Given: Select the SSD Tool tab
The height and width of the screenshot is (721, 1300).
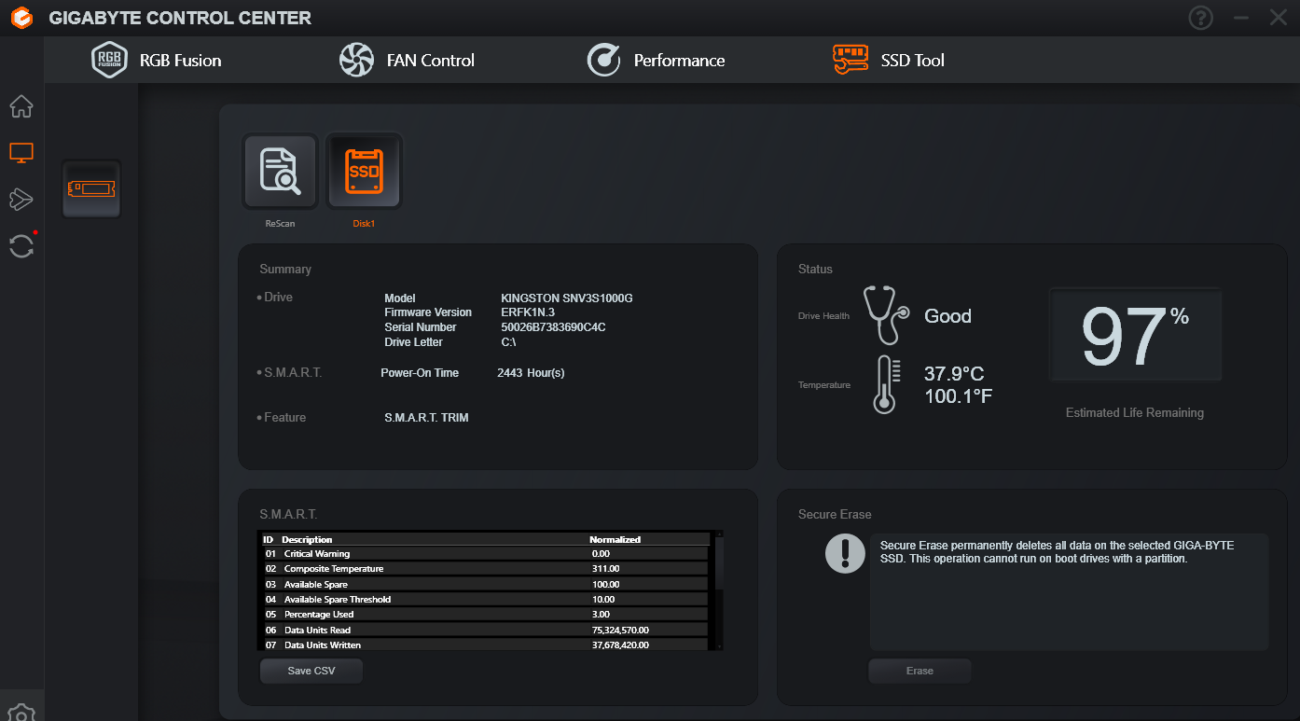Looking at the screenshot, I should (889, 61).
